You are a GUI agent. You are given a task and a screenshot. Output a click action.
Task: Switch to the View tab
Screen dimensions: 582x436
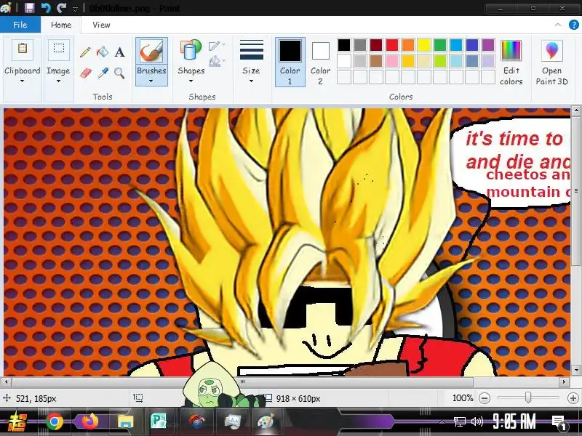point(101,25)
